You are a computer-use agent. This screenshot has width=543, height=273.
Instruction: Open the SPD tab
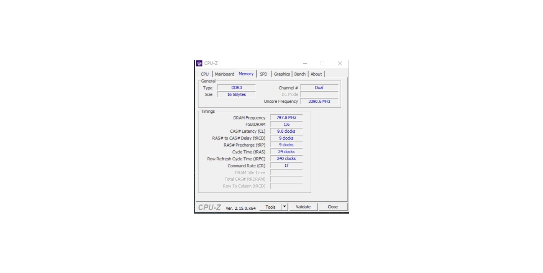263,74
